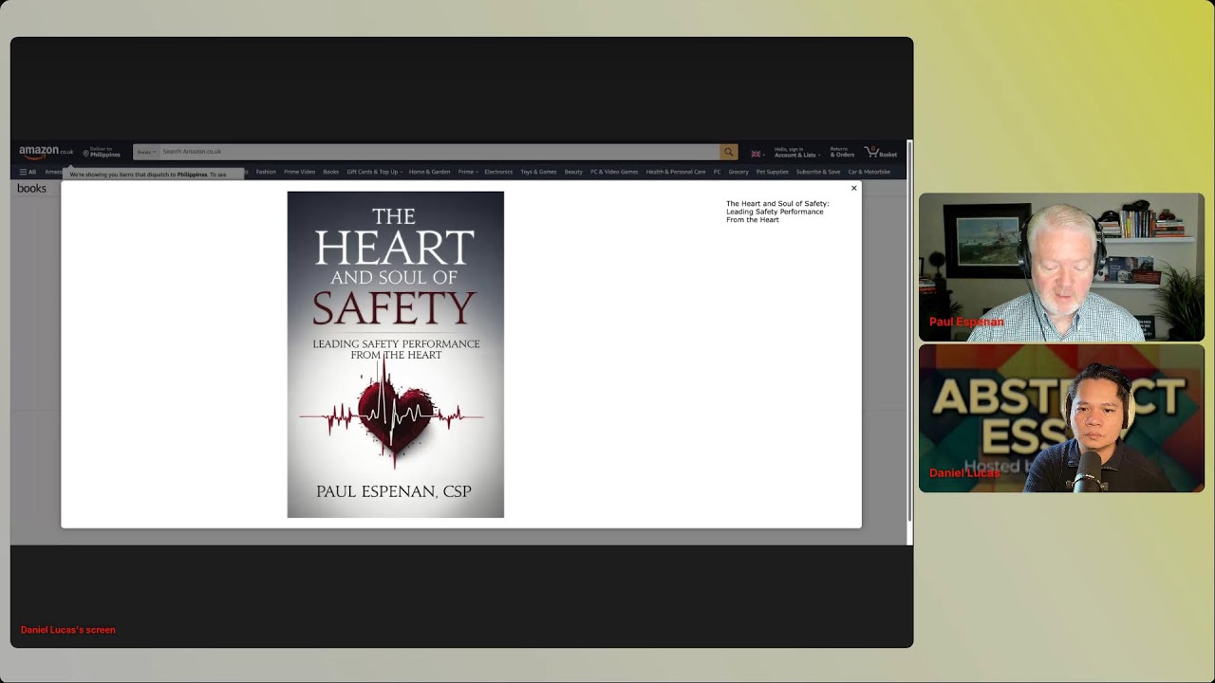Expand the Books search category dropdown

146,152
